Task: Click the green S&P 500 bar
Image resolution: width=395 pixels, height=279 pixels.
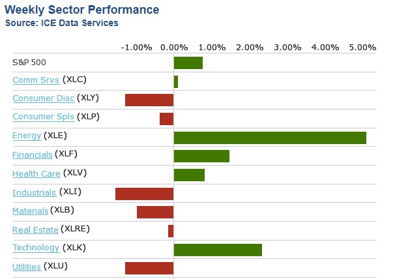Action: click(x=188, y=63)
